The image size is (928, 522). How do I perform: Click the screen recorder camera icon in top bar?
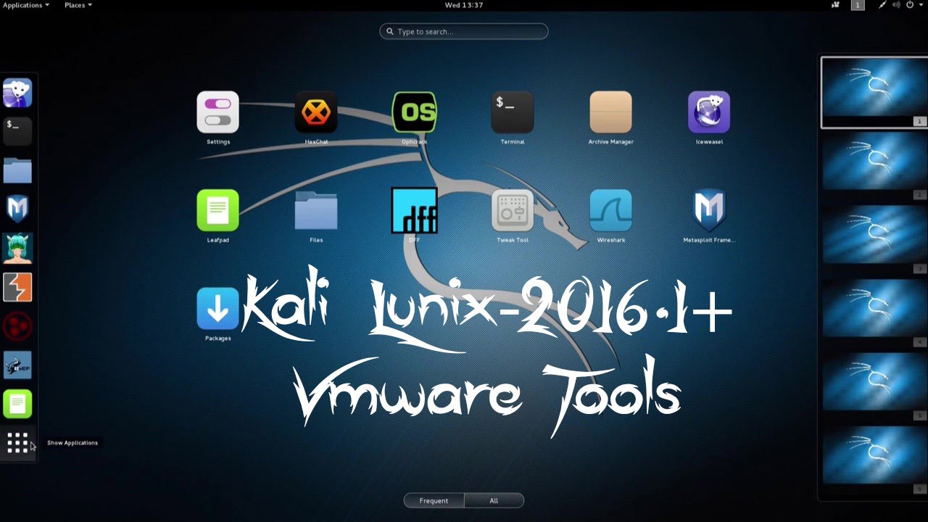coord(835,5)
